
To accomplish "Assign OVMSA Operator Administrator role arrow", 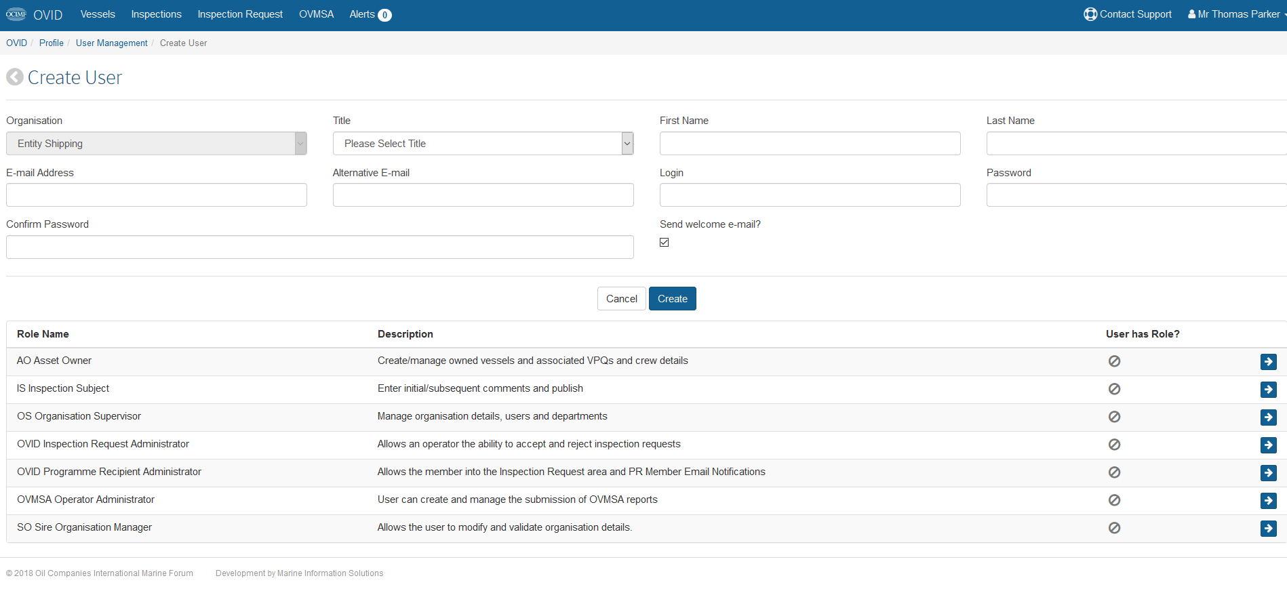I will [x=1269, y=501].
